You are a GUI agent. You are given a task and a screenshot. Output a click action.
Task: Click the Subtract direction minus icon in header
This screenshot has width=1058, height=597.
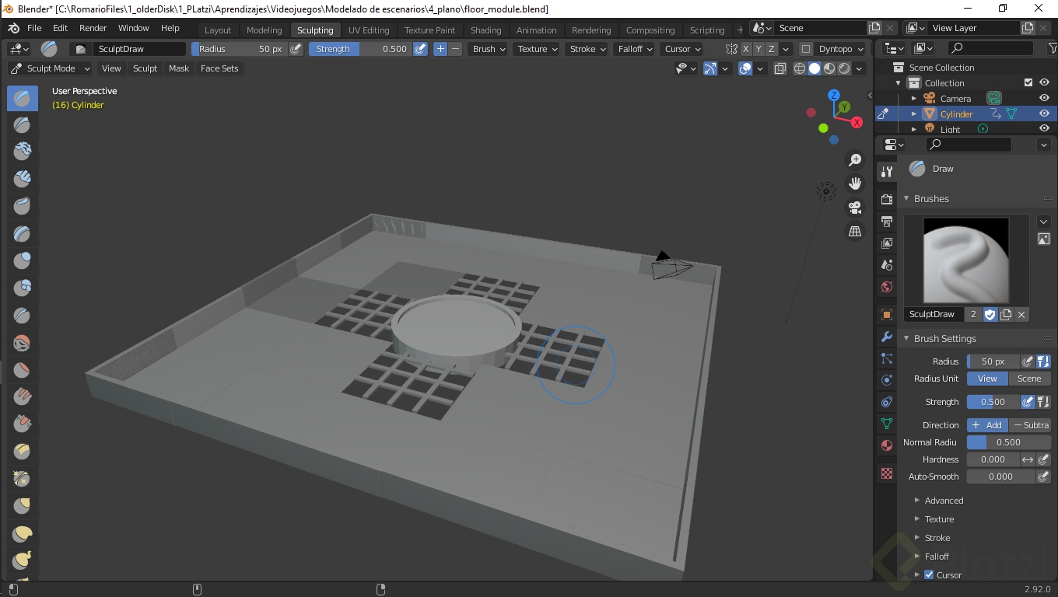tap(456, 49)
